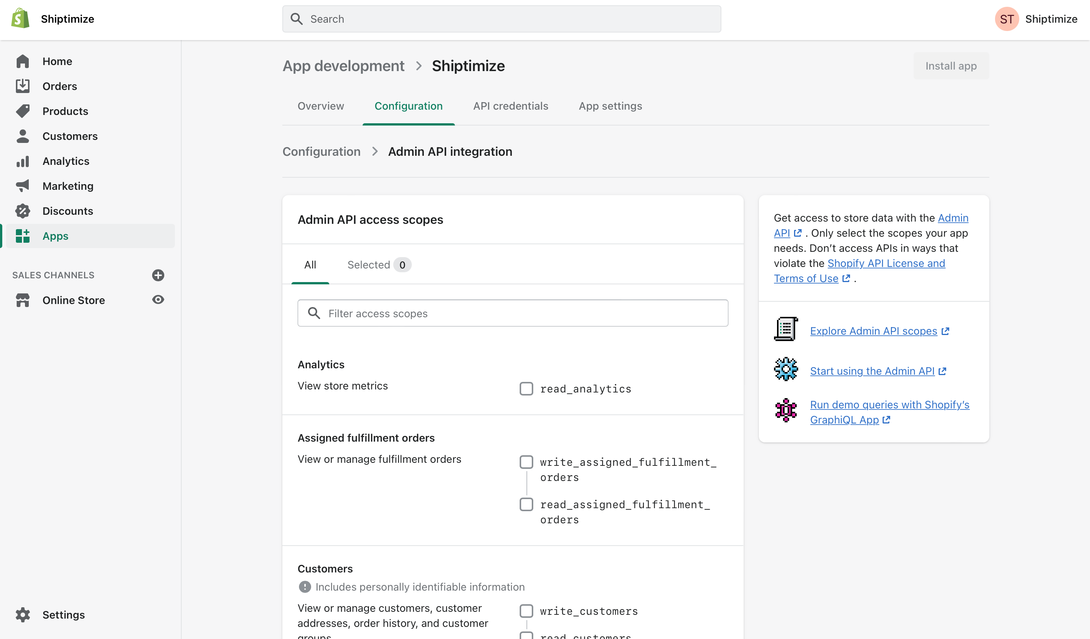1090x639 pixels.
Task: Open Online Store sales channel
Action: point(73,300)
